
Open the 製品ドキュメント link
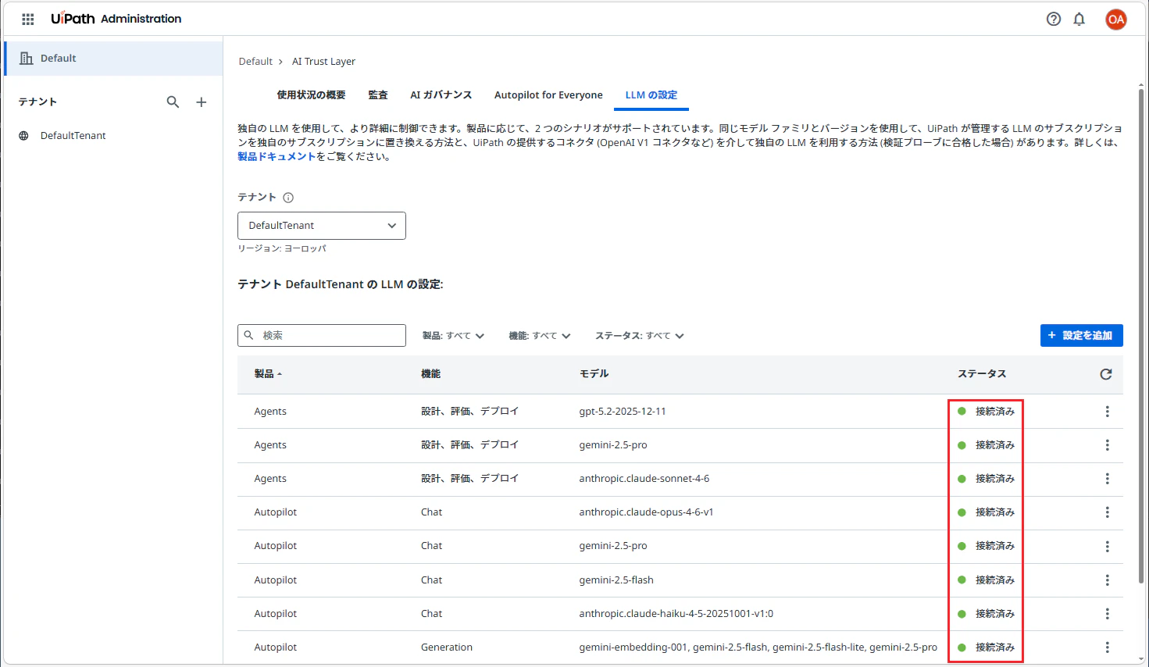click(277, 157)
